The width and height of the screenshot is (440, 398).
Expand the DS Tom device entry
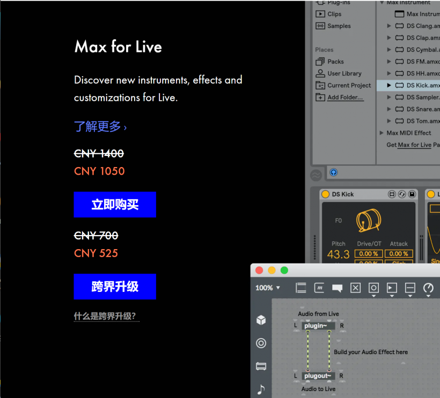point(389,121)
